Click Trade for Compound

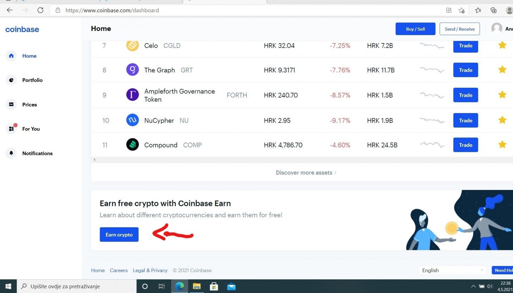(466, 145)
